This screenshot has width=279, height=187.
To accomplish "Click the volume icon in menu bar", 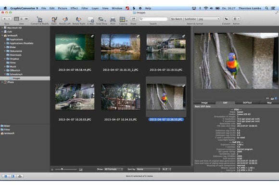I will point(211,8).
